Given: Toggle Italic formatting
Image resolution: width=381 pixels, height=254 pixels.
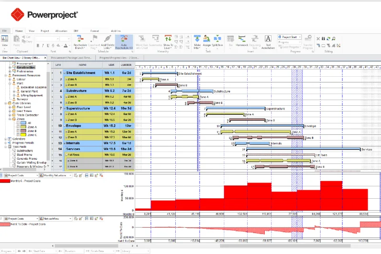Looking at the screenshot, I should pos(43,45).
